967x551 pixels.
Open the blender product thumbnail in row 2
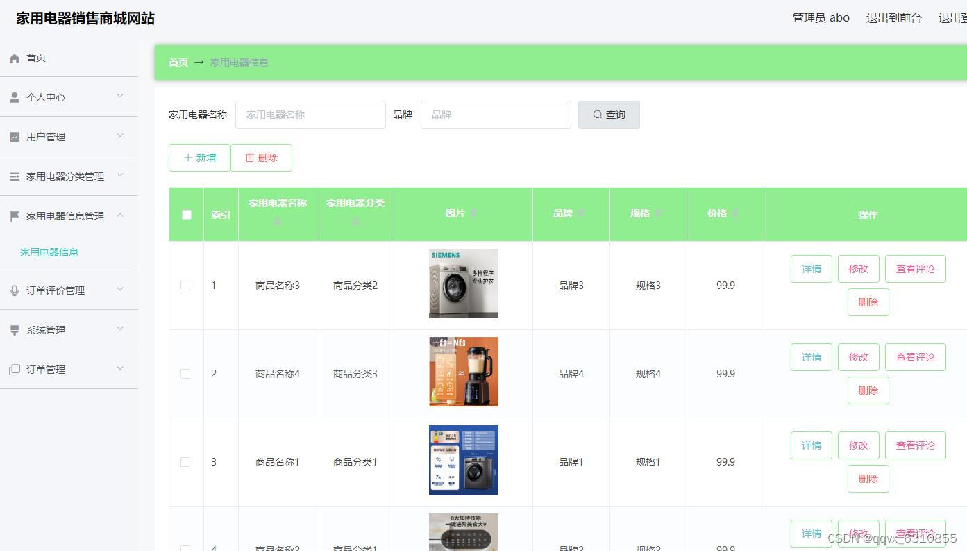[x=464, y=372]
